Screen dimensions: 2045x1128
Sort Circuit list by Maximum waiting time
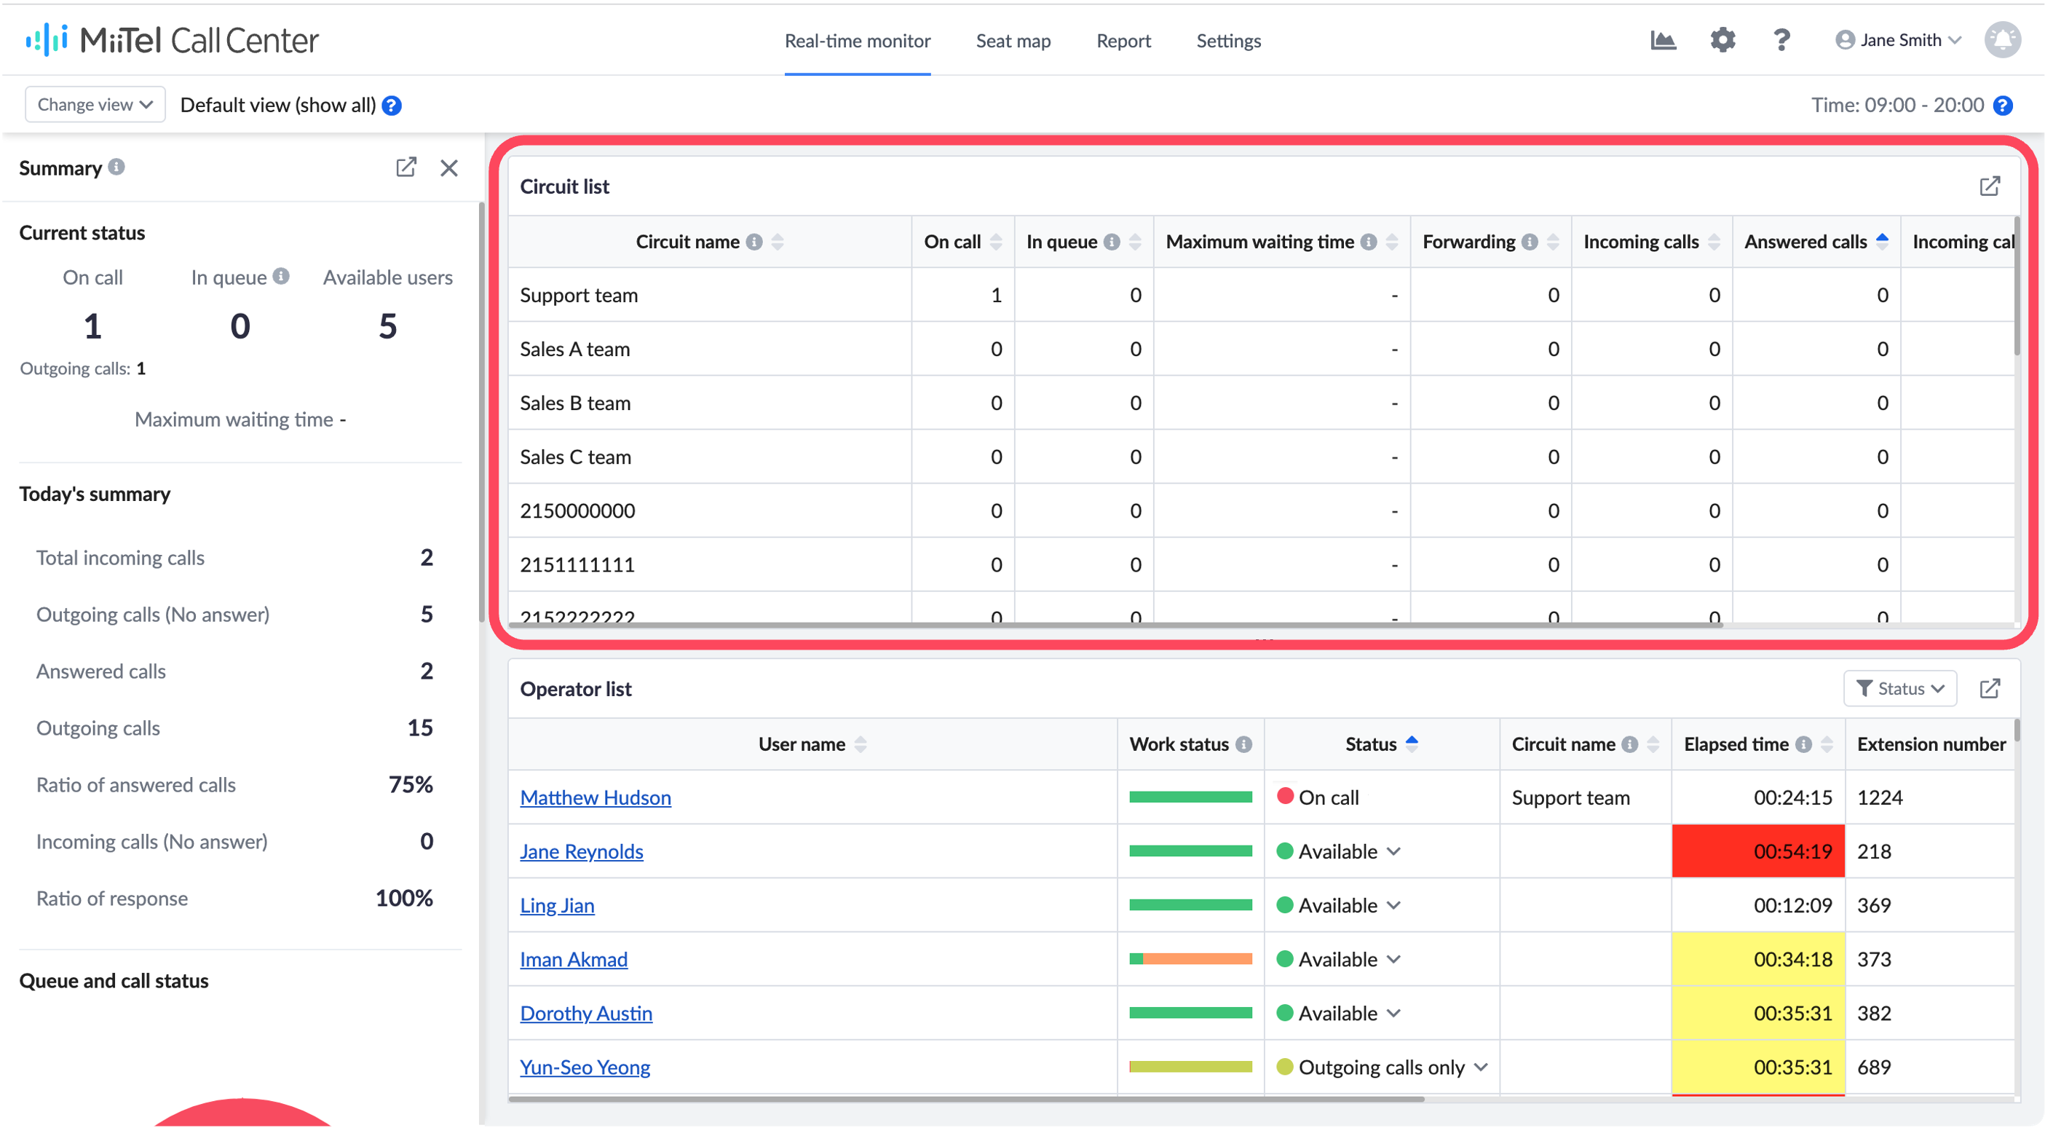coord(1391,242)
